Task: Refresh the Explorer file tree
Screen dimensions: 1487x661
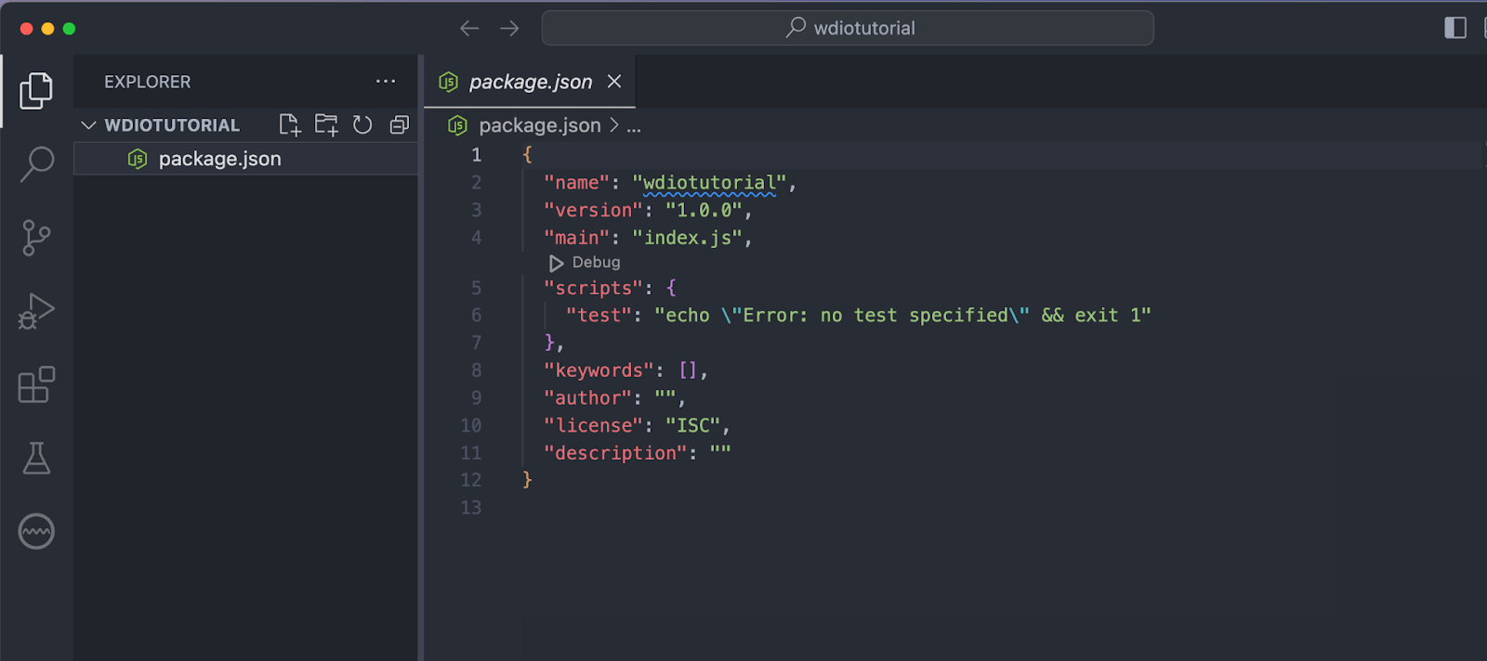Action: (x=362, y=124)
